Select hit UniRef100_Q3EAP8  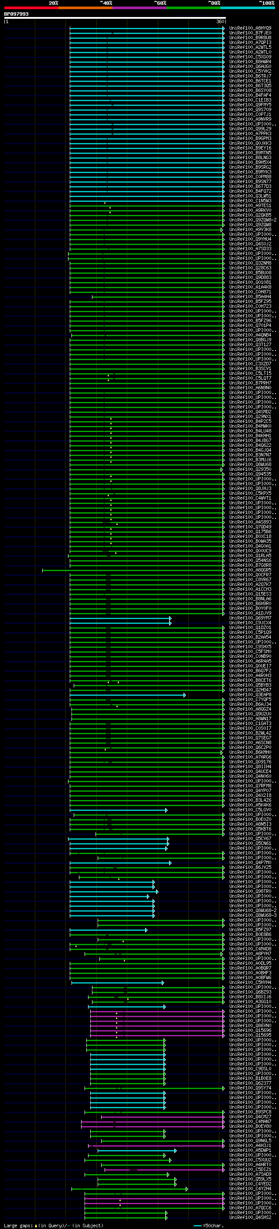(250, 695)
